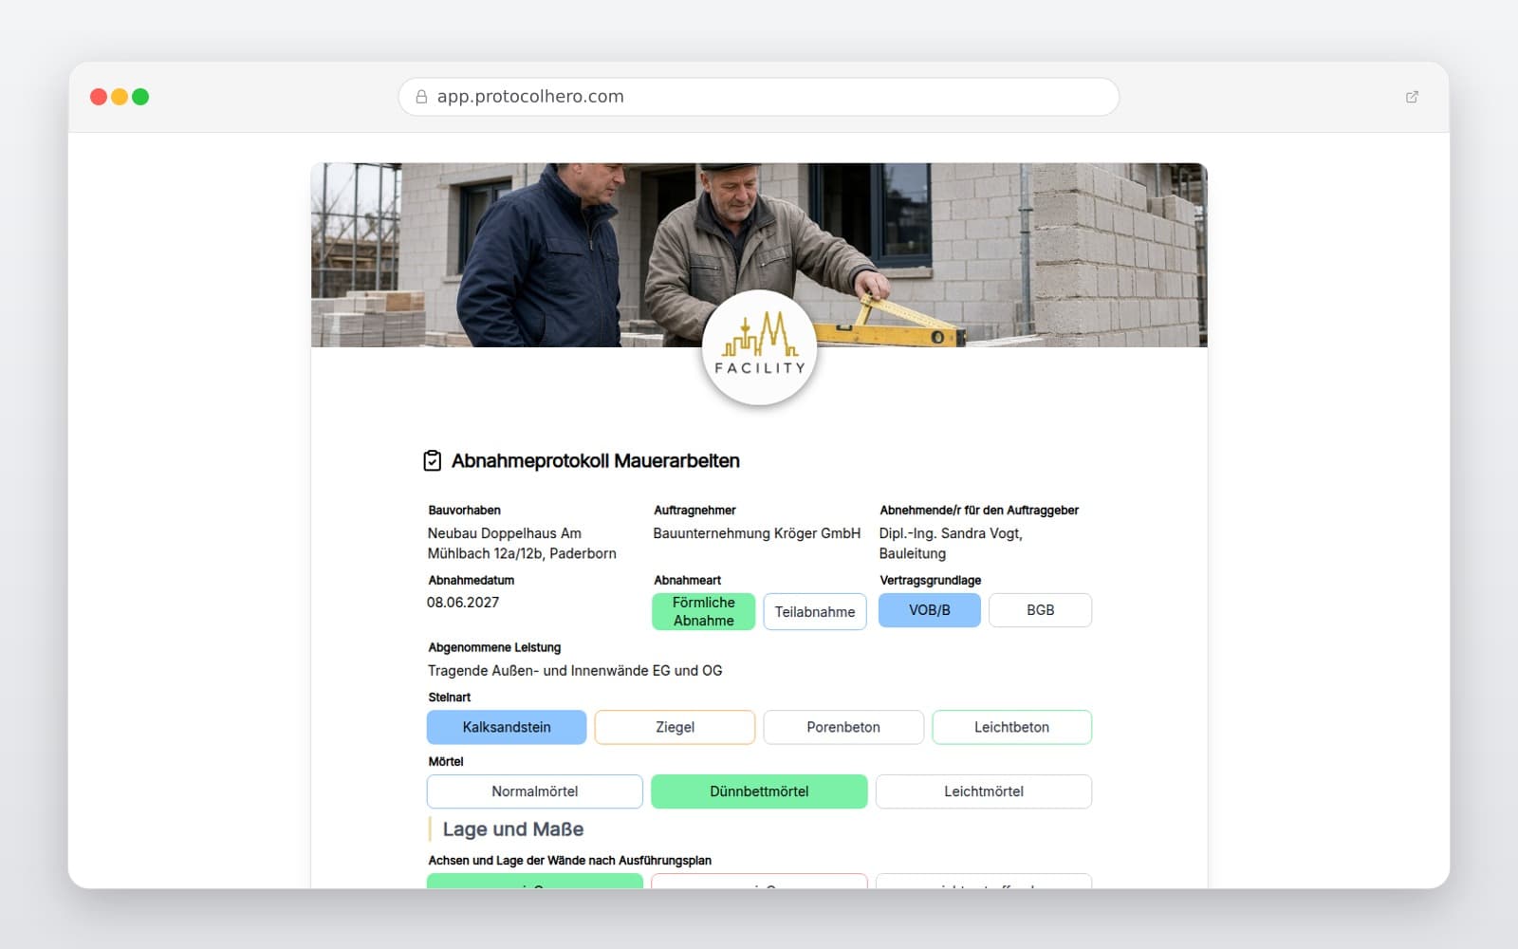Click the Neubau Doppelhaus Am Mühlbach text
This screenshot has height=949, width=1518.
pos(522,543)
